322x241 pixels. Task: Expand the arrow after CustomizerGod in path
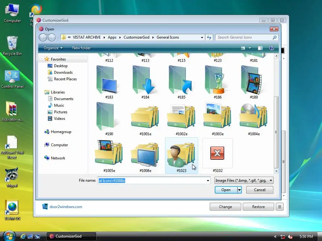coord(153,38)
